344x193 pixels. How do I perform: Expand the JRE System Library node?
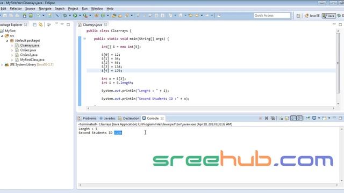point(2,65)
